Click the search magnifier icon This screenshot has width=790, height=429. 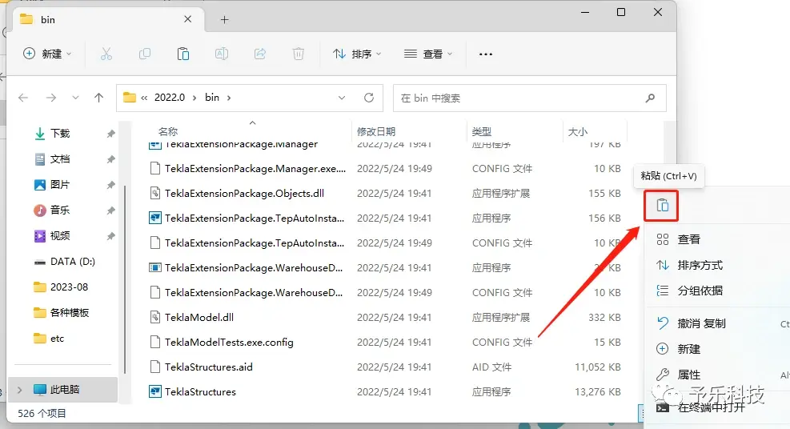pyautogui.click(x=651, y=98)
